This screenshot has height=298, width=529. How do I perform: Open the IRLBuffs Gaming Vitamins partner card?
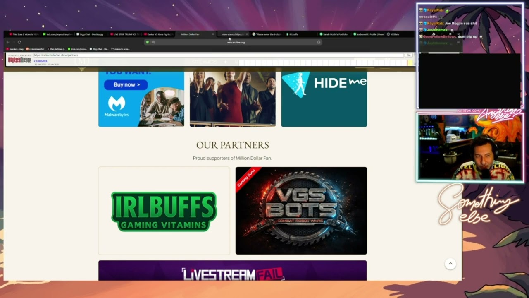click(164, 211)
